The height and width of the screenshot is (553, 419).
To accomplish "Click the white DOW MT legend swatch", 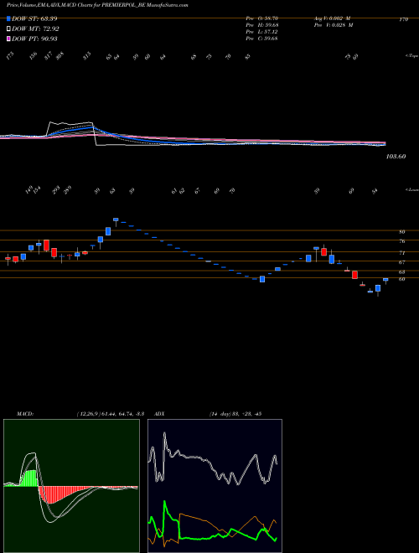I will [8, 29].
